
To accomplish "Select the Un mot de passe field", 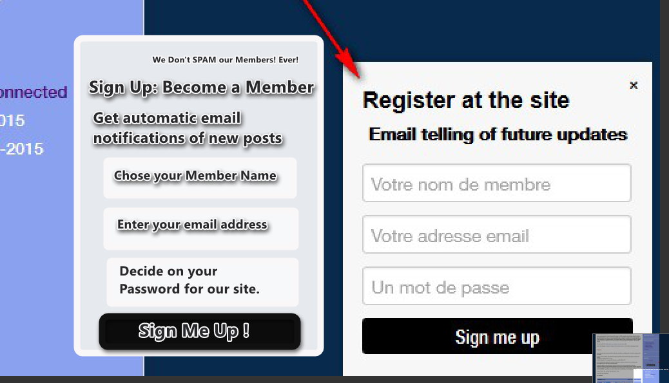I will [497, 286].
